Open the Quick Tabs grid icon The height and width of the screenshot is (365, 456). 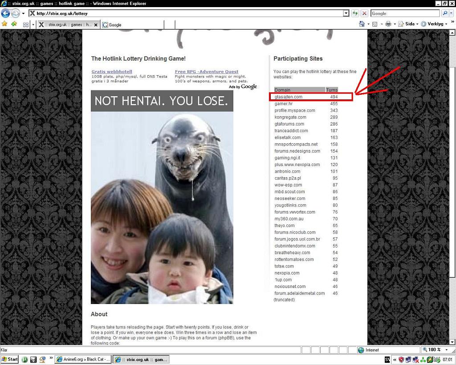click(25, 24)
